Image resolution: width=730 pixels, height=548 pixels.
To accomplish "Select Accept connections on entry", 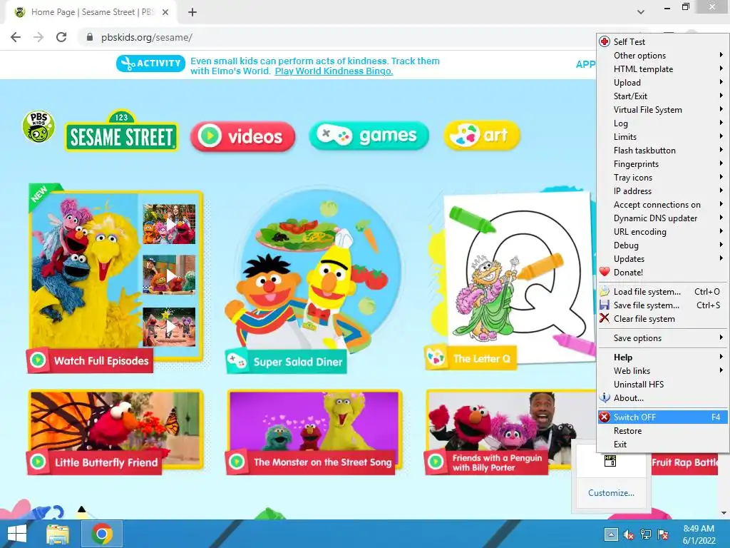I will (x=662, y=205).
